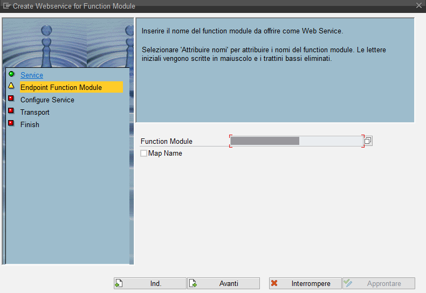Focus the Function Module input field

297,141
